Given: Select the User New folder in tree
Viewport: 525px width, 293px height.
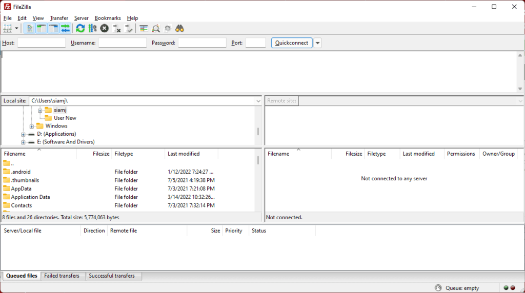Looking at the screenshot, I should (x=65, y=118).
